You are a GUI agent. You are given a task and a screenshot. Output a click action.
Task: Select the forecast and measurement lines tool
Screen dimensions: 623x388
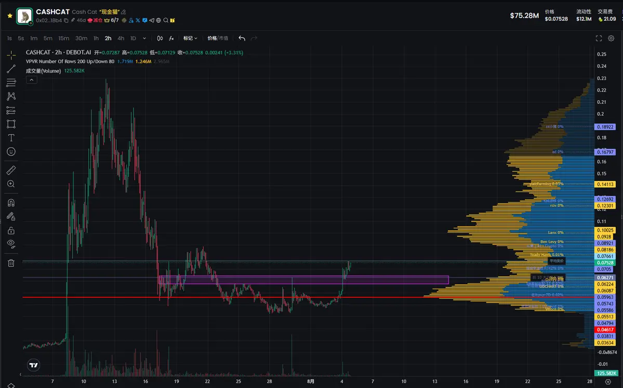tap(11, 110)
